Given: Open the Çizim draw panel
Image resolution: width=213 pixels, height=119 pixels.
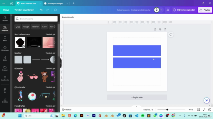Looking at the screenshot, I should 5,59.
